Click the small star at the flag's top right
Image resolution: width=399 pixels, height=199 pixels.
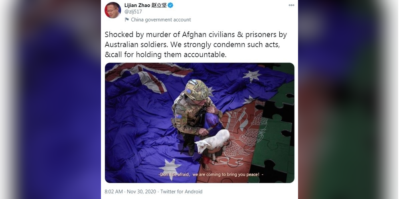click(252, 76)
